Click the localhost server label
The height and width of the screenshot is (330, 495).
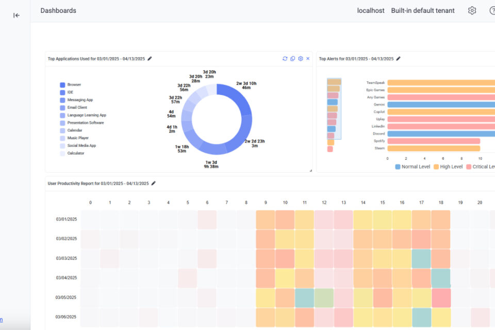click(371, 11)
